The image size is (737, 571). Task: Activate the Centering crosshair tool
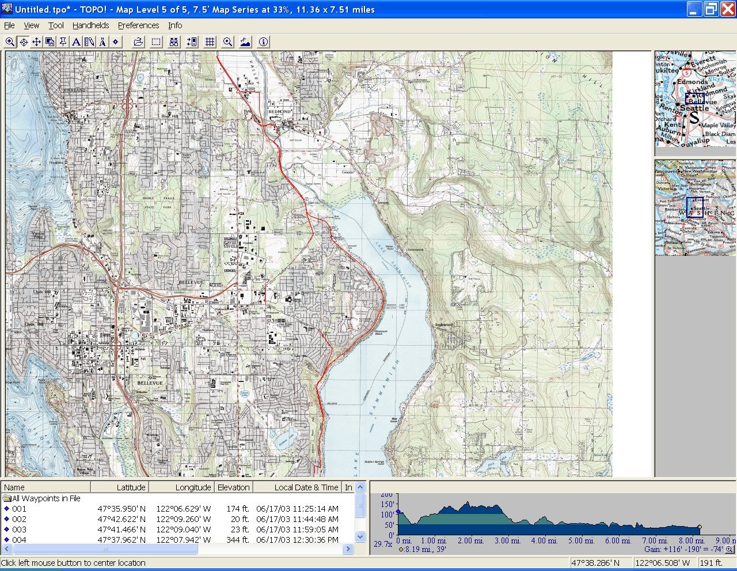pyautogui.click(x=24, y=42)
